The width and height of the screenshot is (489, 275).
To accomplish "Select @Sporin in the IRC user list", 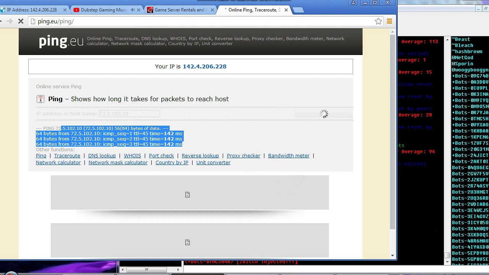I will tap(463, 64).
